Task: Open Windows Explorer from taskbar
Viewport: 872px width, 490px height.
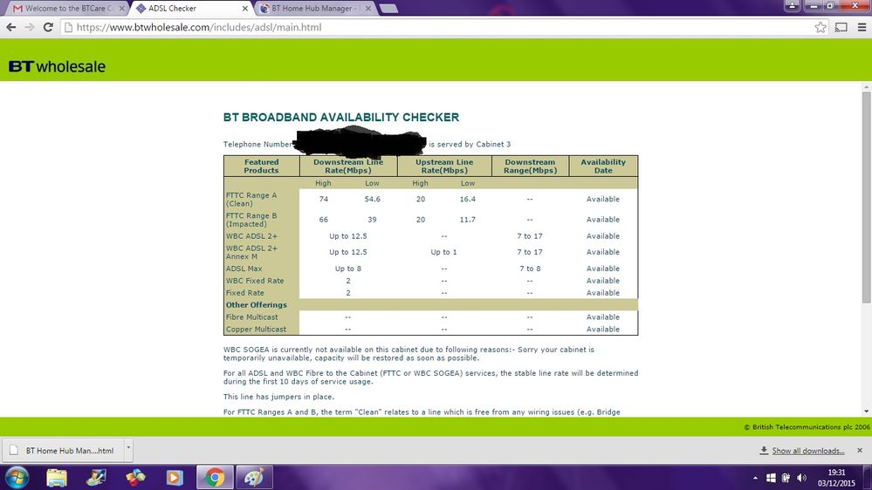Action: (56, 477)
